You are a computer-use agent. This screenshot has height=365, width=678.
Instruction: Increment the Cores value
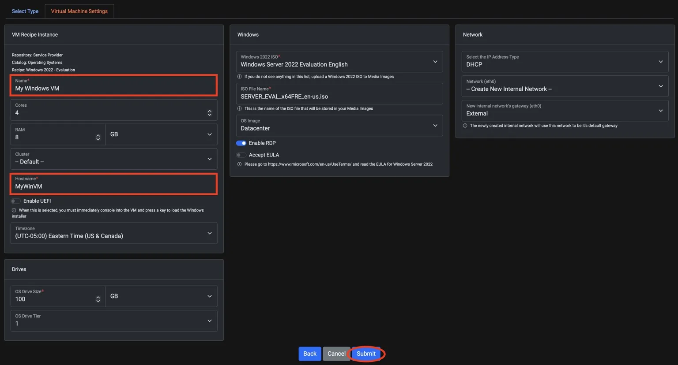click(x=210, y=110)
